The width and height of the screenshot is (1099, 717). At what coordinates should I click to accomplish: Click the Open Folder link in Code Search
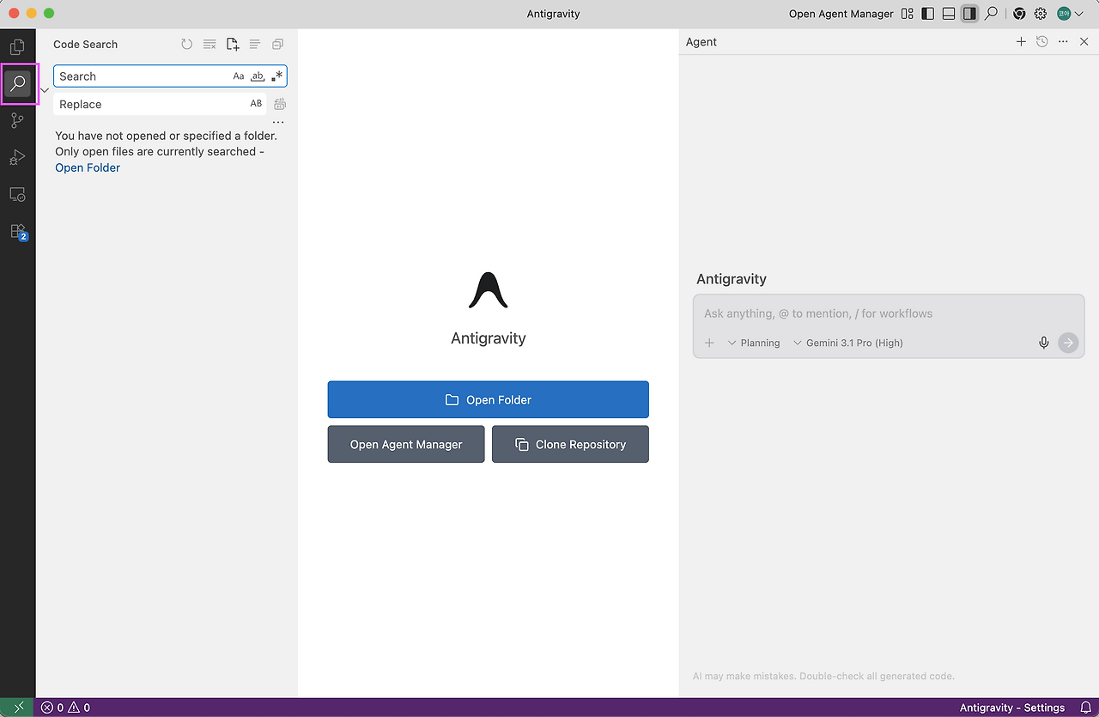click(88, 167)
